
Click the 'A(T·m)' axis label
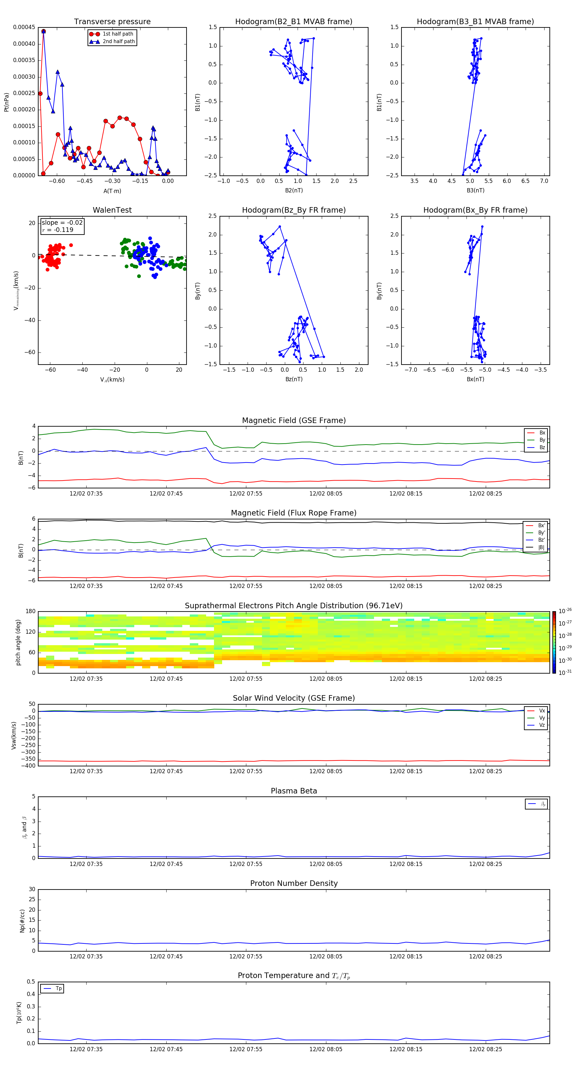112,191
